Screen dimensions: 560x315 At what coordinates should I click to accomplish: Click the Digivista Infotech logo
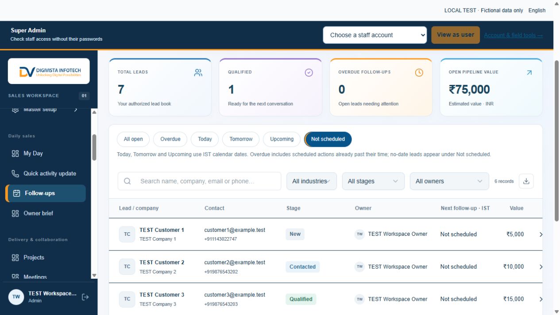click(49, 71)
